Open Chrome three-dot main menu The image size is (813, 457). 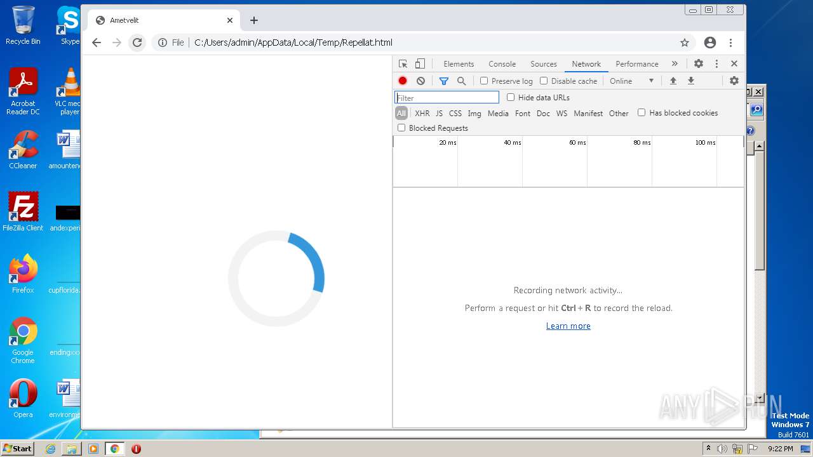click(731, 43)
